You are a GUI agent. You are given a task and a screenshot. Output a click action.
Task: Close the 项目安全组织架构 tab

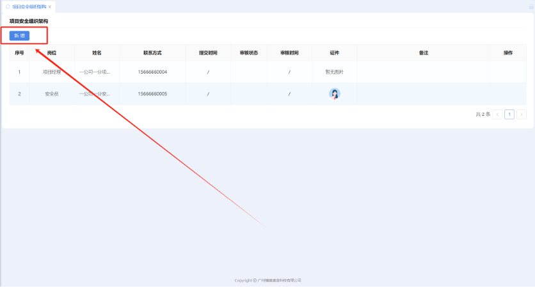pos(50,6)
